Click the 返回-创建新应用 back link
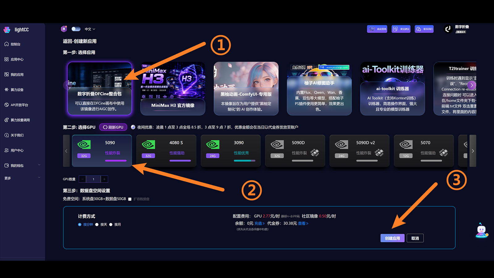This screenshot has width=494, height=278. point(80,41)
